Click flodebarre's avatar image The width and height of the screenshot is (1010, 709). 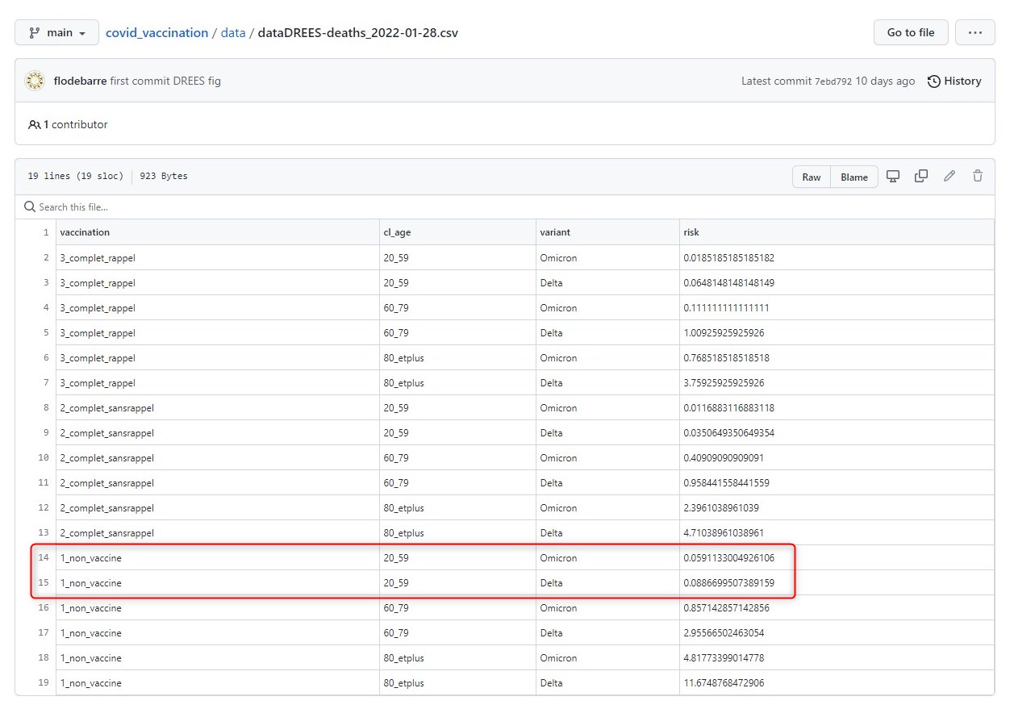point(35,81)
